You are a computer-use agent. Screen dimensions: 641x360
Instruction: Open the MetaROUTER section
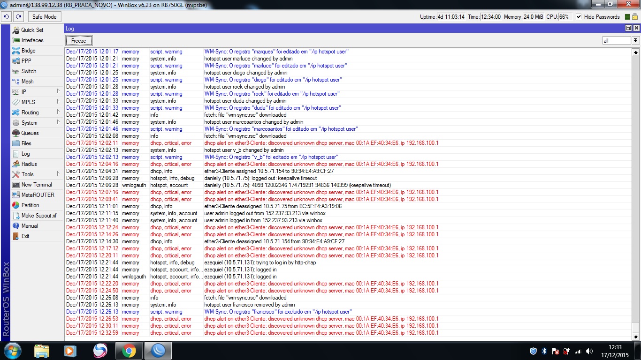point(38,195)
